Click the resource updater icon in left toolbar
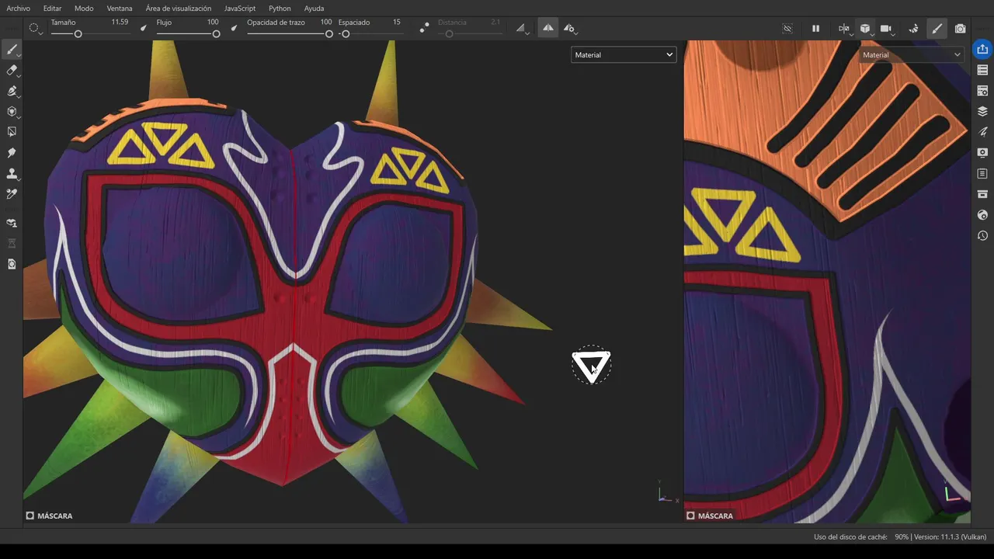 point(12,264)
